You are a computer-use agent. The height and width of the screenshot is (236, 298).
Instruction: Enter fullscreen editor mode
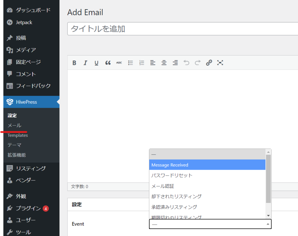point(220,63)
